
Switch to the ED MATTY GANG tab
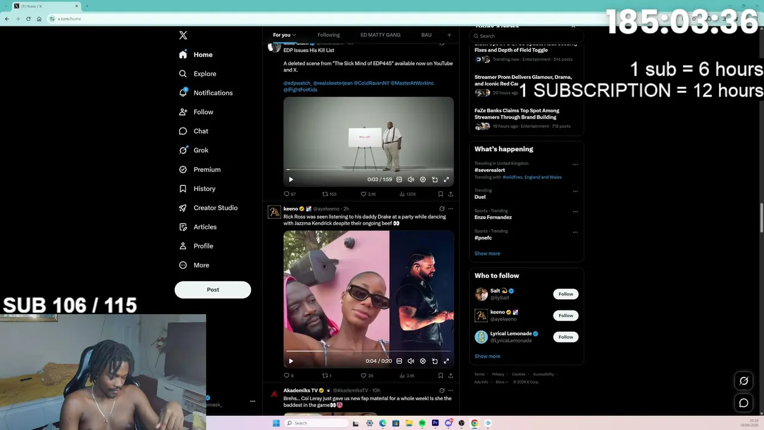click(x=380, y=35)
